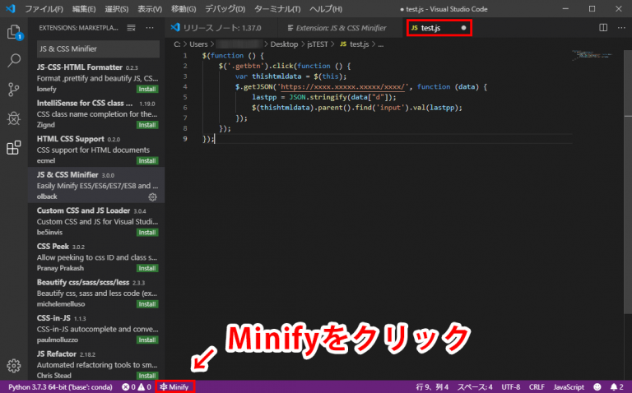Viewport: 632px width, 393px height.
Task: Click the notifications bell in status bar
Action: pos(615,386)
